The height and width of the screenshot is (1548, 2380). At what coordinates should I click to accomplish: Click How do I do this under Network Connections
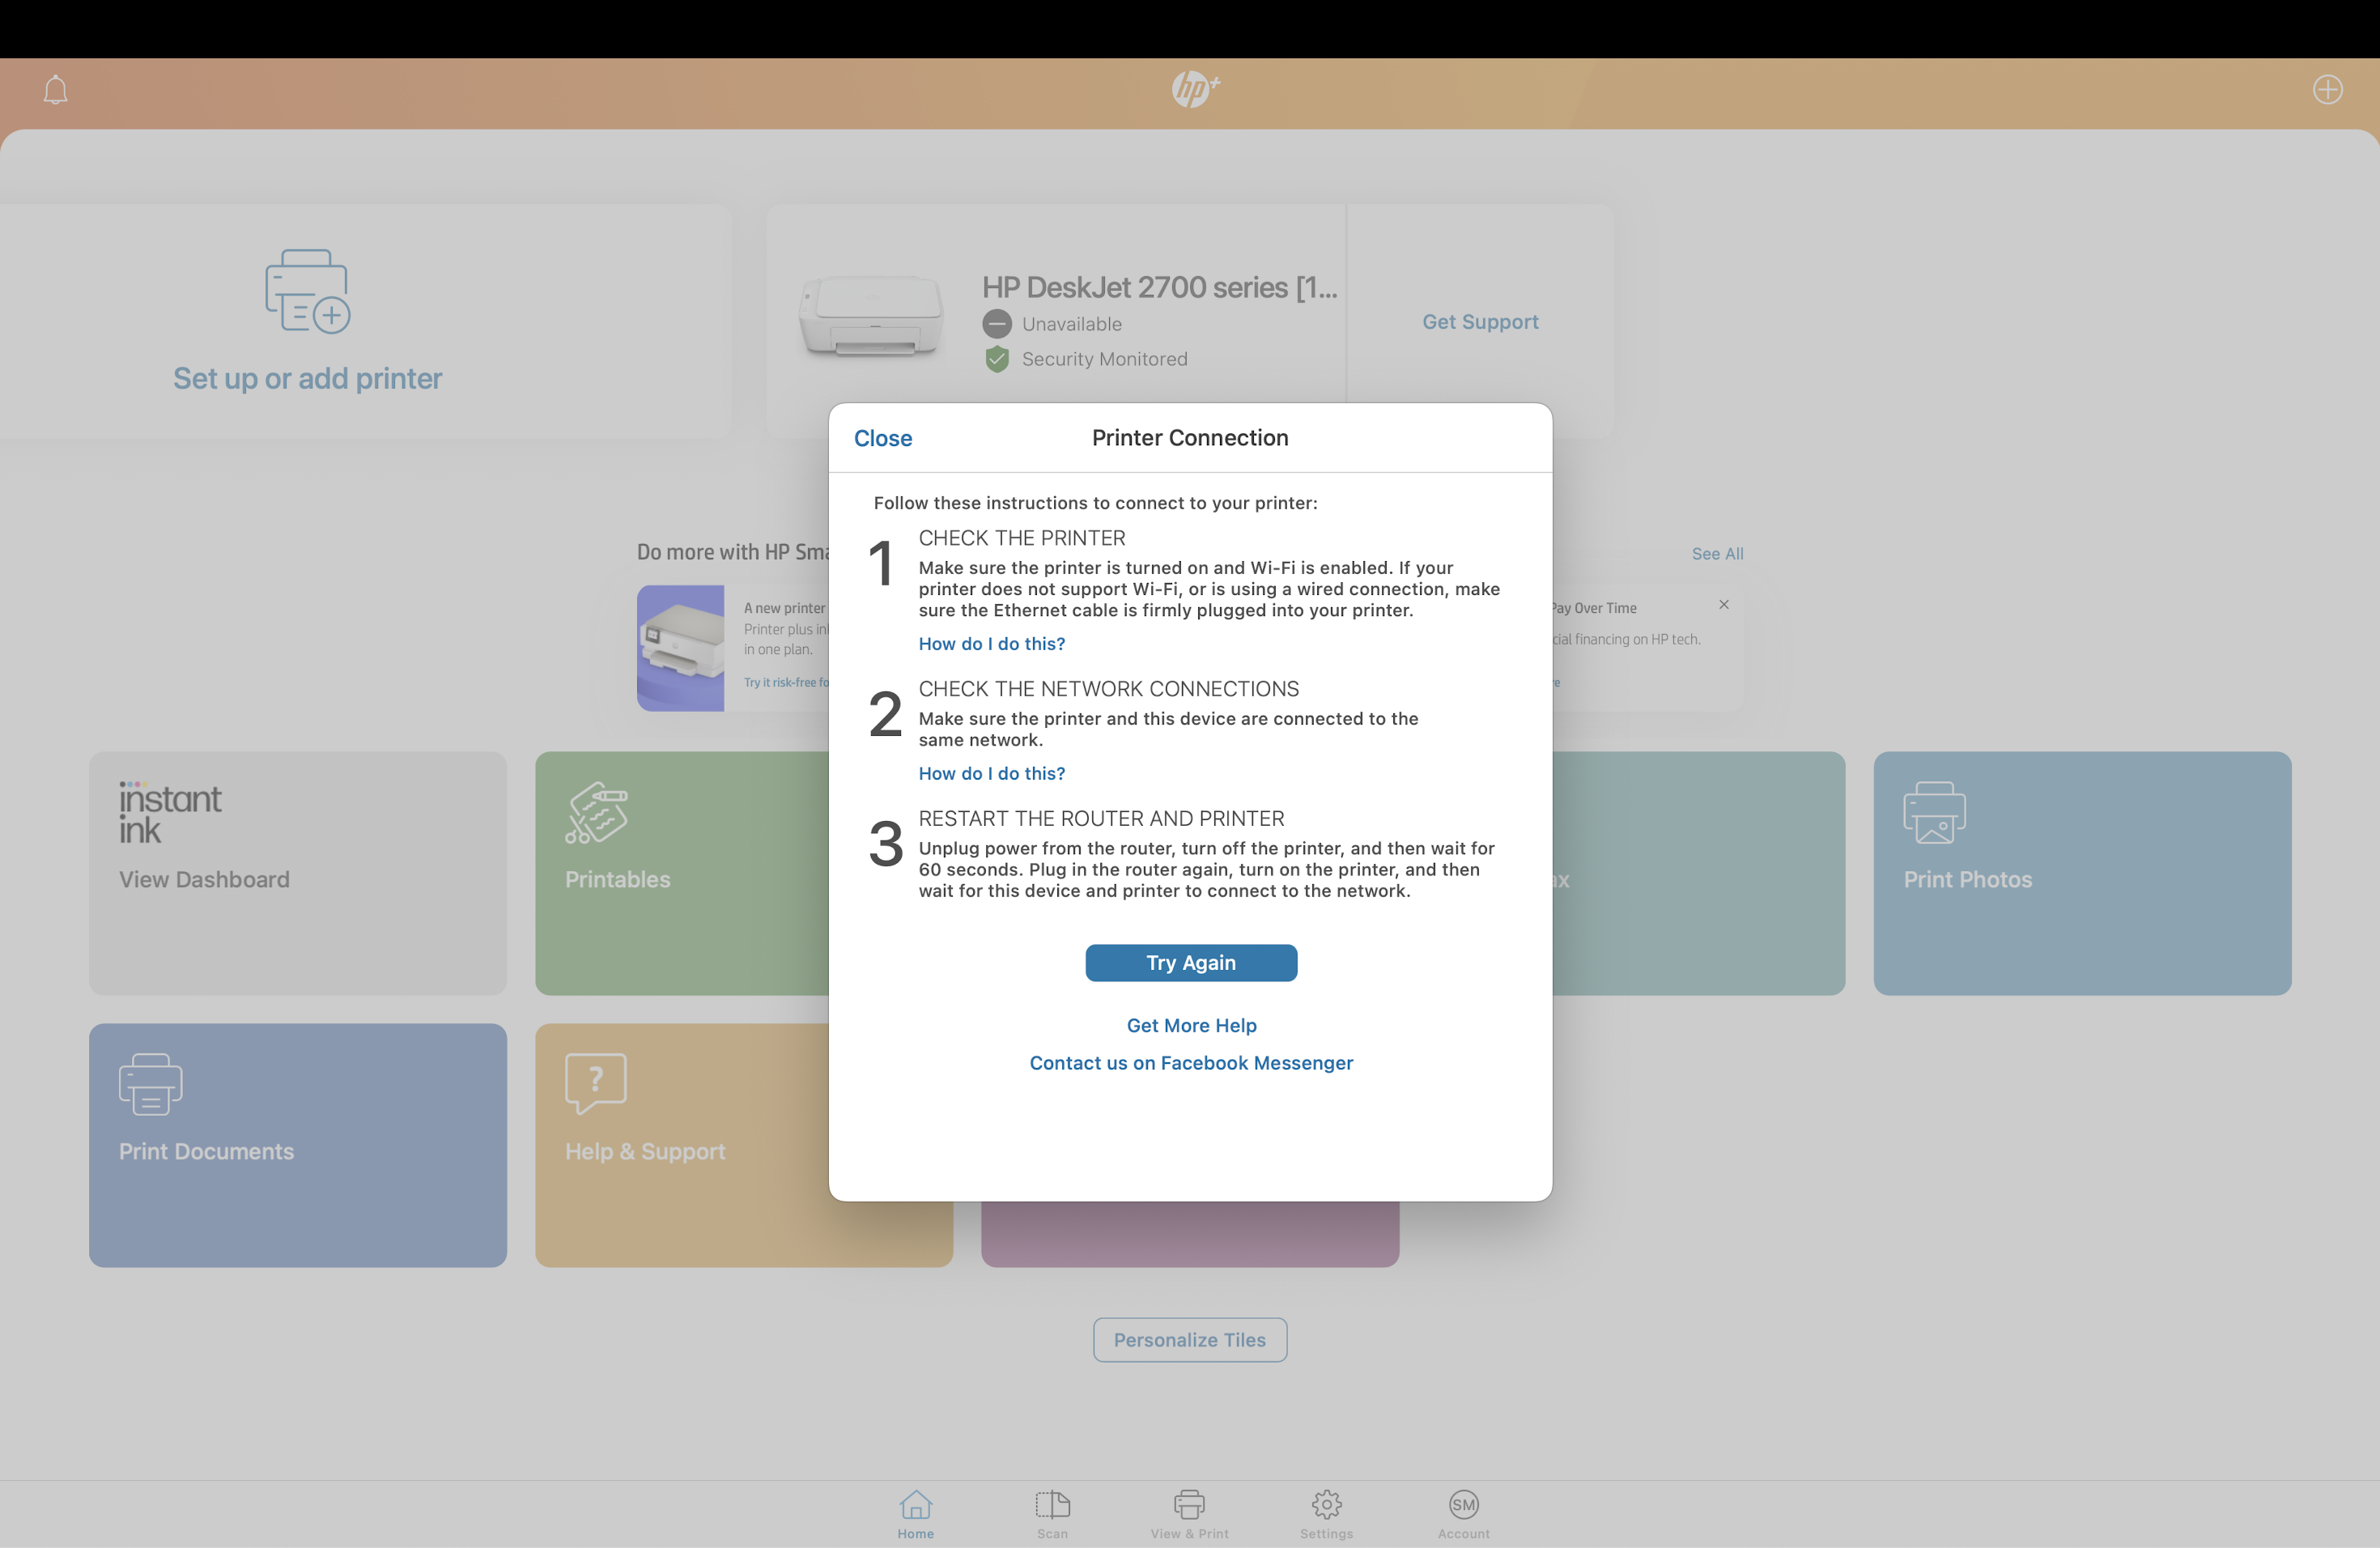tap(992, 774)
